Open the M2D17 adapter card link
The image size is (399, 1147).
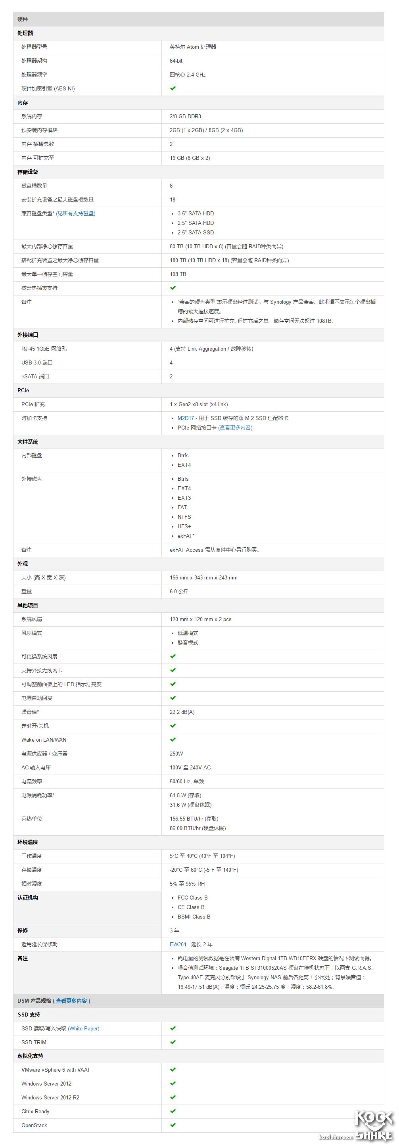tap(186, 418)
